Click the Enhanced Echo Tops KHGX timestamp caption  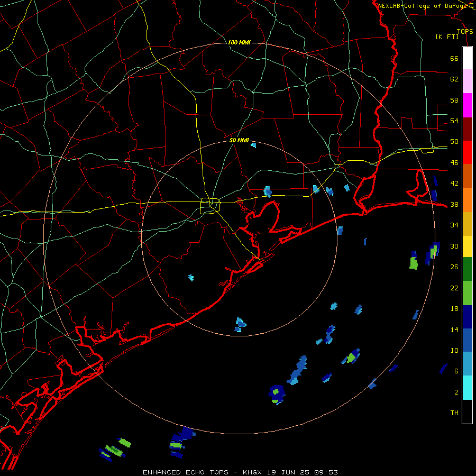[x=240, y=472]
